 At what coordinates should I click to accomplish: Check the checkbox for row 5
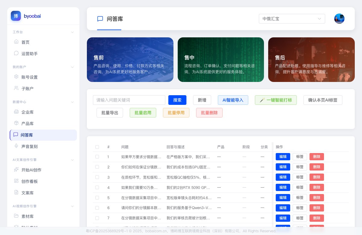click(x=97, y=198)
